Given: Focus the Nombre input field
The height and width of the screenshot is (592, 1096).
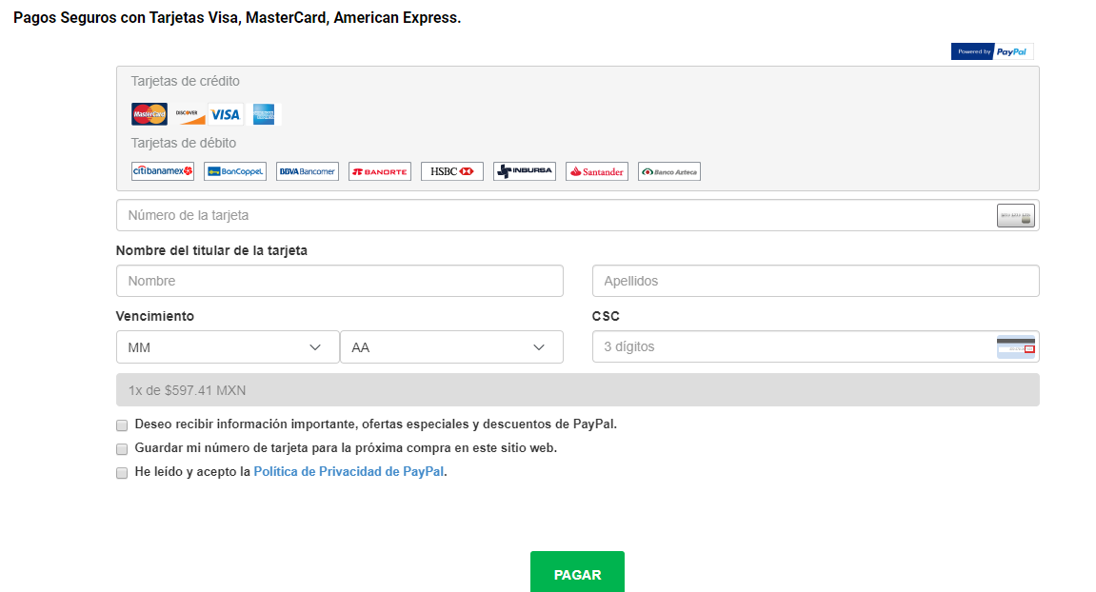Looking at the screenshot, I should (x=340, y=281).
